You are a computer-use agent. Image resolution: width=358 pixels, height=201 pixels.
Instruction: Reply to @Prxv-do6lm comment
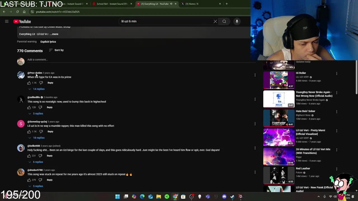(x=50, y=83)
